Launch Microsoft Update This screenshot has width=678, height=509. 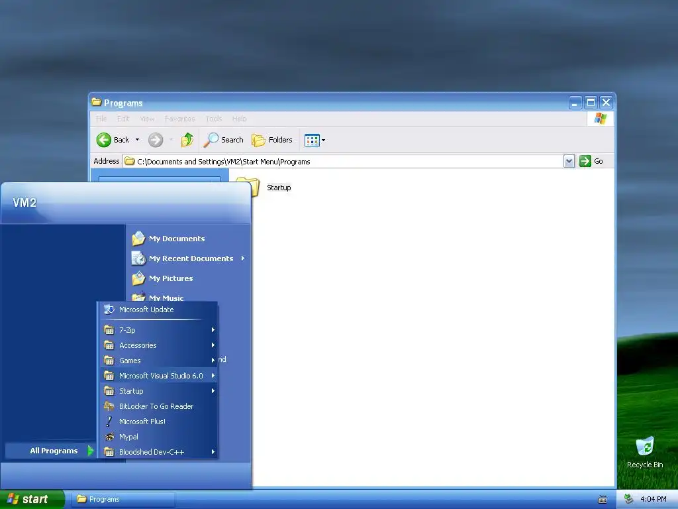point(158,310)
